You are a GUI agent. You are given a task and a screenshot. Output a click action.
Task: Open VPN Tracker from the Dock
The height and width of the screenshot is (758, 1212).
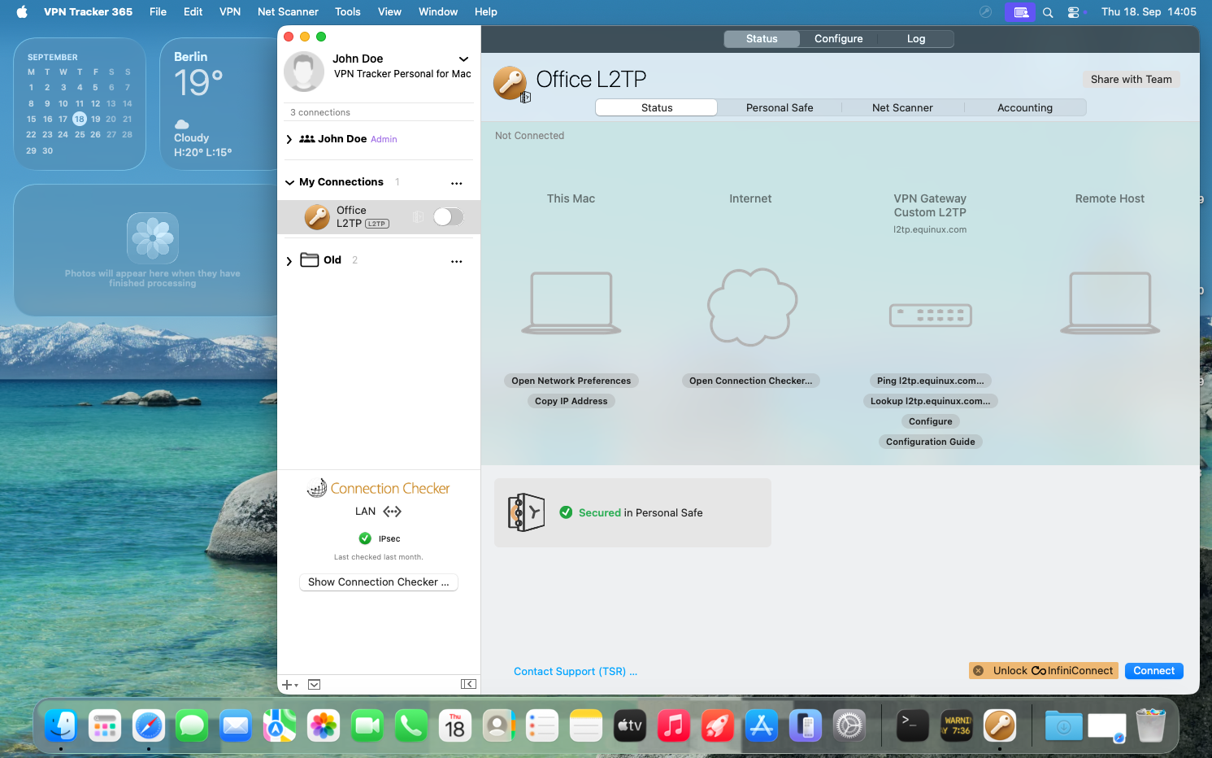pyautogui.click(x=999, y=725)
